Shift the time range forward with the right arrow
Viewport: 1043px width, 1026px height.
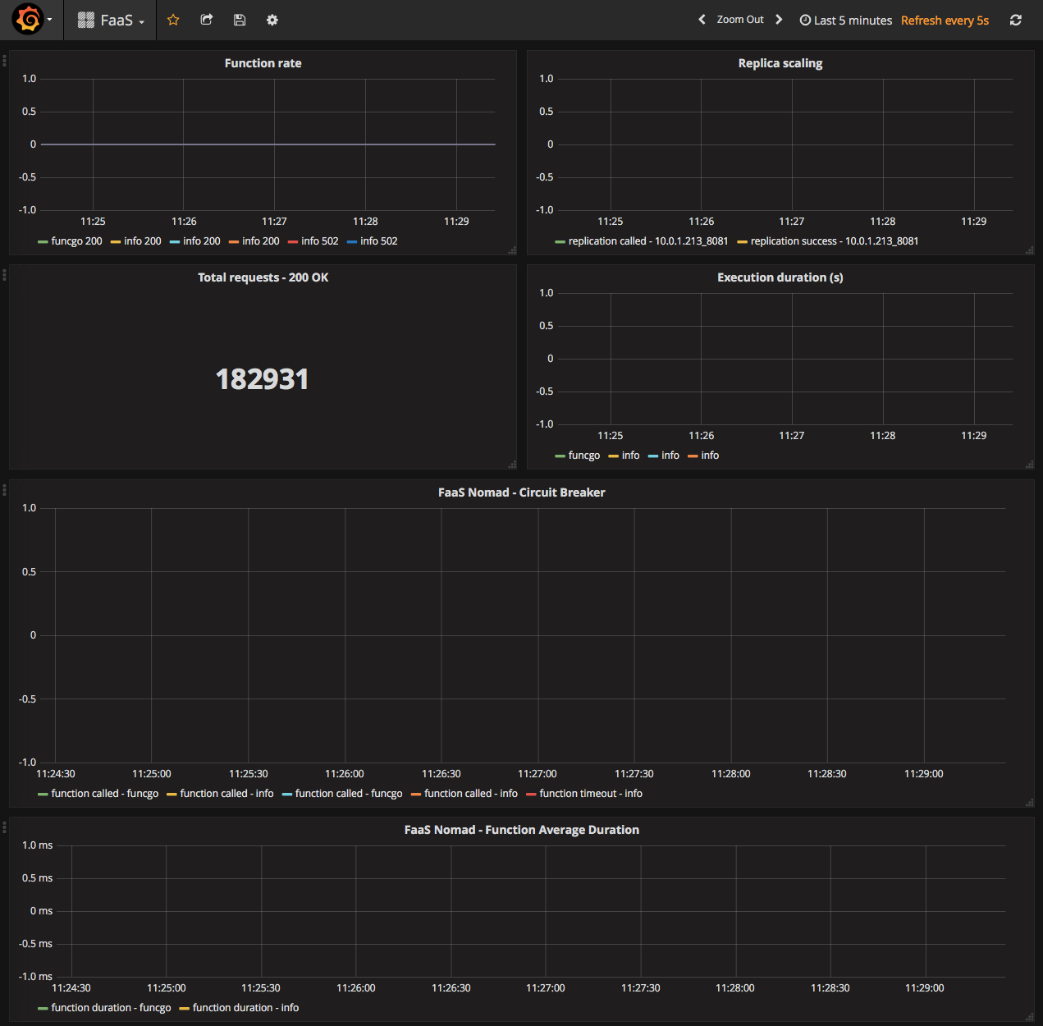point(779,20)
